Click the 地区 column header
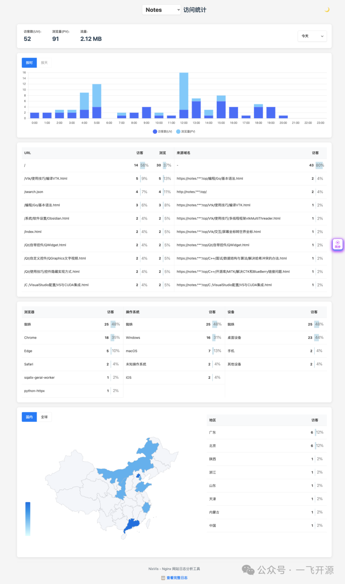This screenshot has height=584, width=345. coord(212,420)
